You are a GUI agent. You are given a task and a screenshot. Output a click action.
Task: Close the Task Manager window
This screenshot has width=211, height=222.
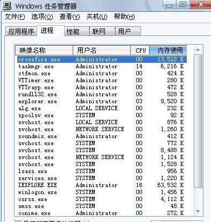[201, 4]
